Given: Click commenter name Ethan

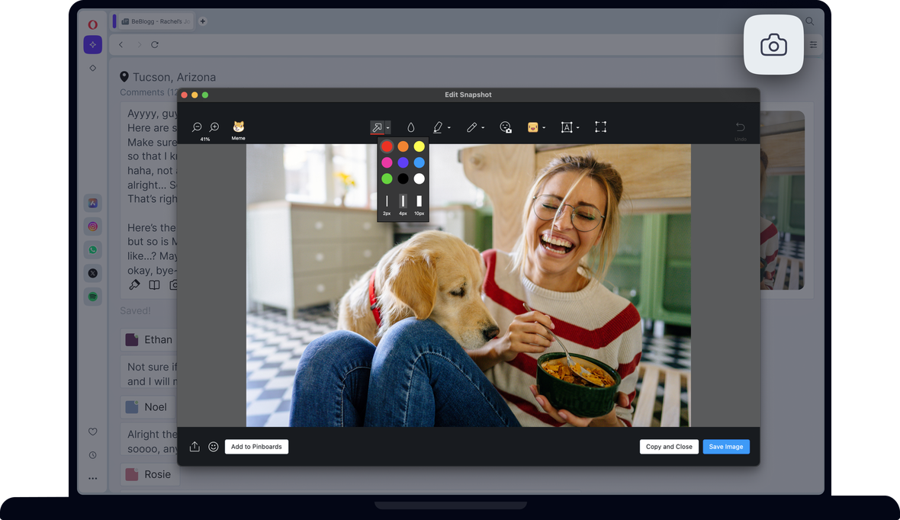Looking at the screenshot, I should pyautogui.click(x=159, y=339).
